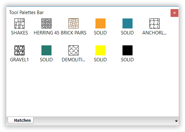Click the ANCHORL... hatch pattern icon
The height and width of the screenshot is (132, 185).
click(155, 23)
